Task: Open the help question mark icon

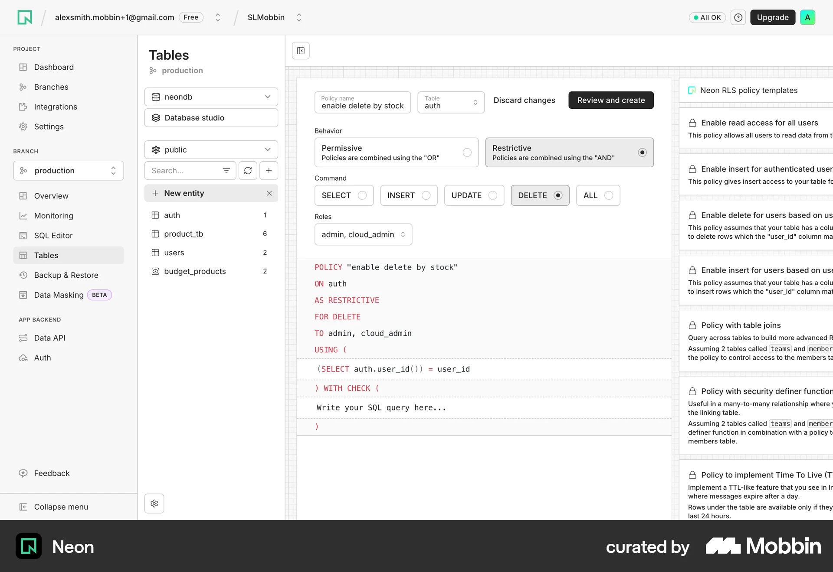Action: point(738,17)
